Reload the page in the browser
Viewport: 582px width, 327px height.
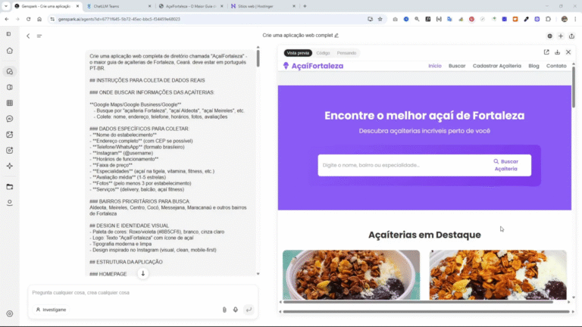[x=28, y=19]
